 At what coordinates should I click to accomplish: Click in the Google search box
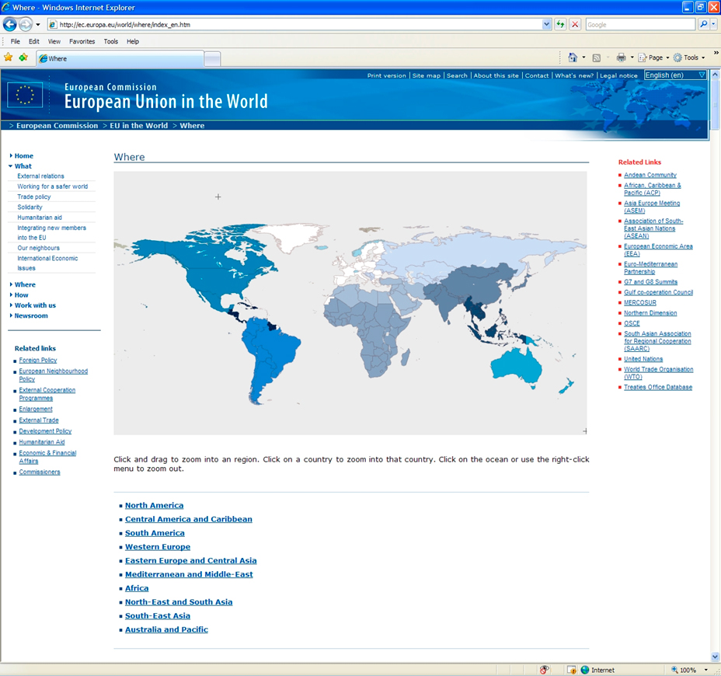tap(639, 24)
